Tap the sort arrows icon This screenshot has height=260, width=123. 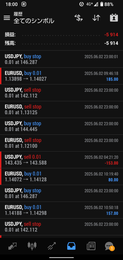[x=96, y=18]
